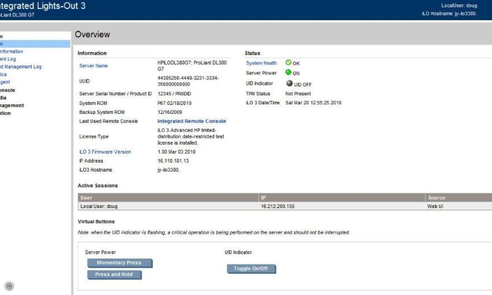Click the UID Toggle On/Off button
The image size is (492, 295).
pos(251,268)
